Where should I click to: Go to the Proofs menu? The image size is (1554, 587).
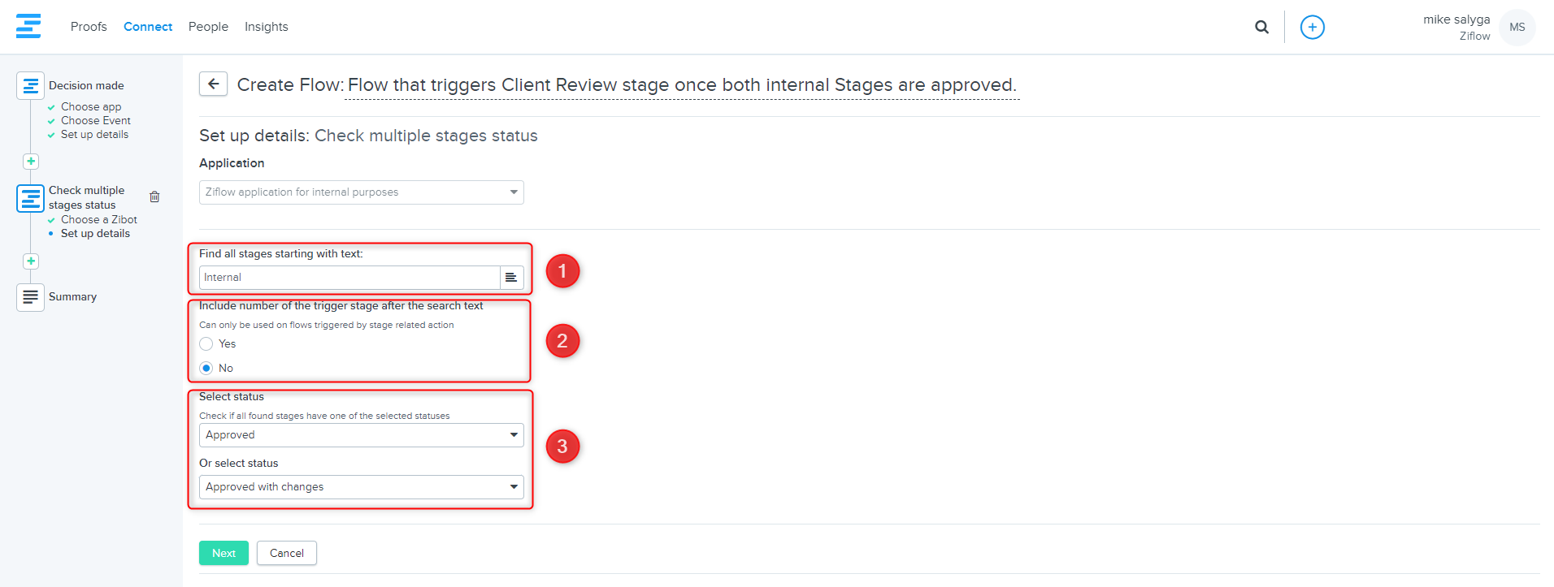point(89,27)
